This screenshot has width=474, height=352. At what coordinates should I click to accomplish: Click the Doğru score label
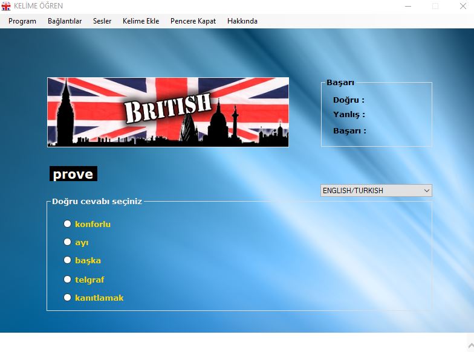coord(348,100)
